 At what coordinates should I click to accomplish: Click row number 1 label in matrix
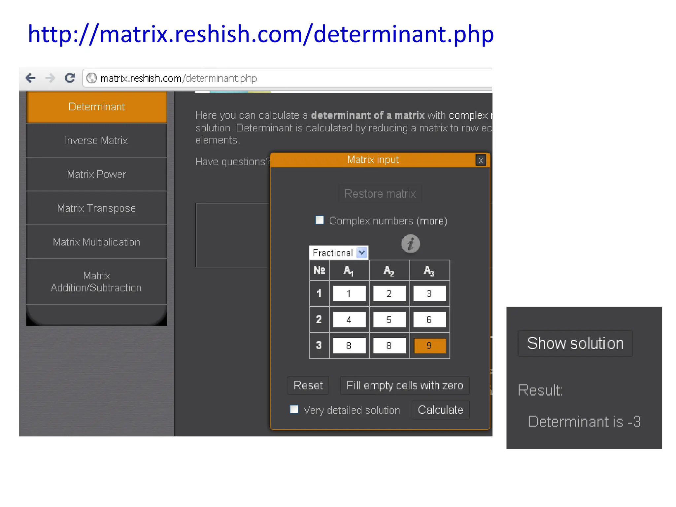coord(319,293)
